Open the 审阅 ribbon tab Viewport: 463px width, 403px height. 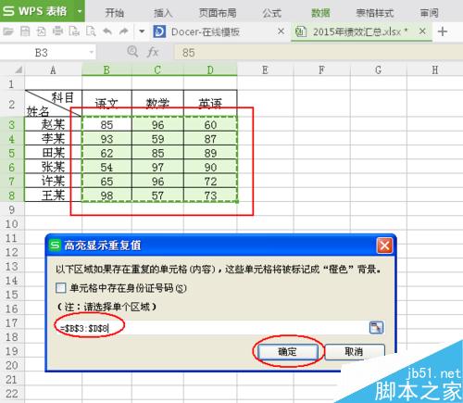[x=430, y=13]
